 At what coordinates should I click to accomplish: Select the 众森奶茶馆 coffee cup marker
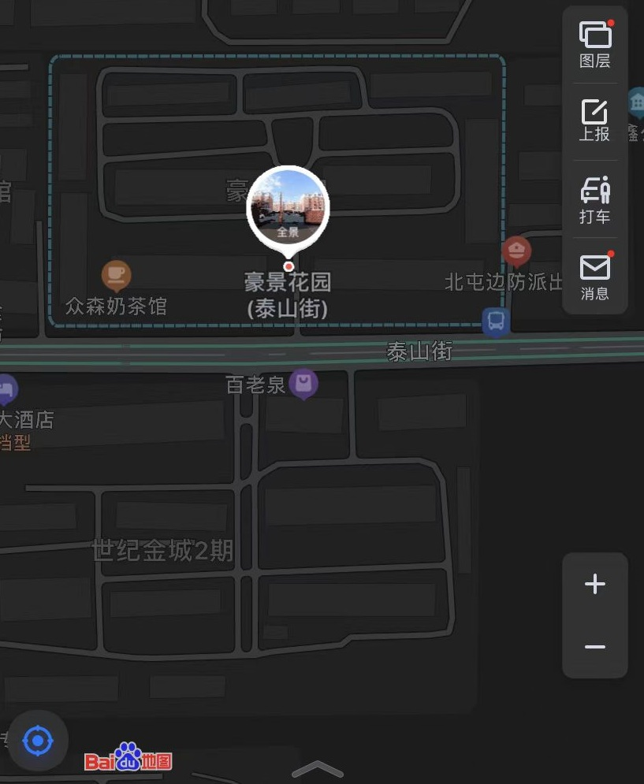[x=117, y=276]
